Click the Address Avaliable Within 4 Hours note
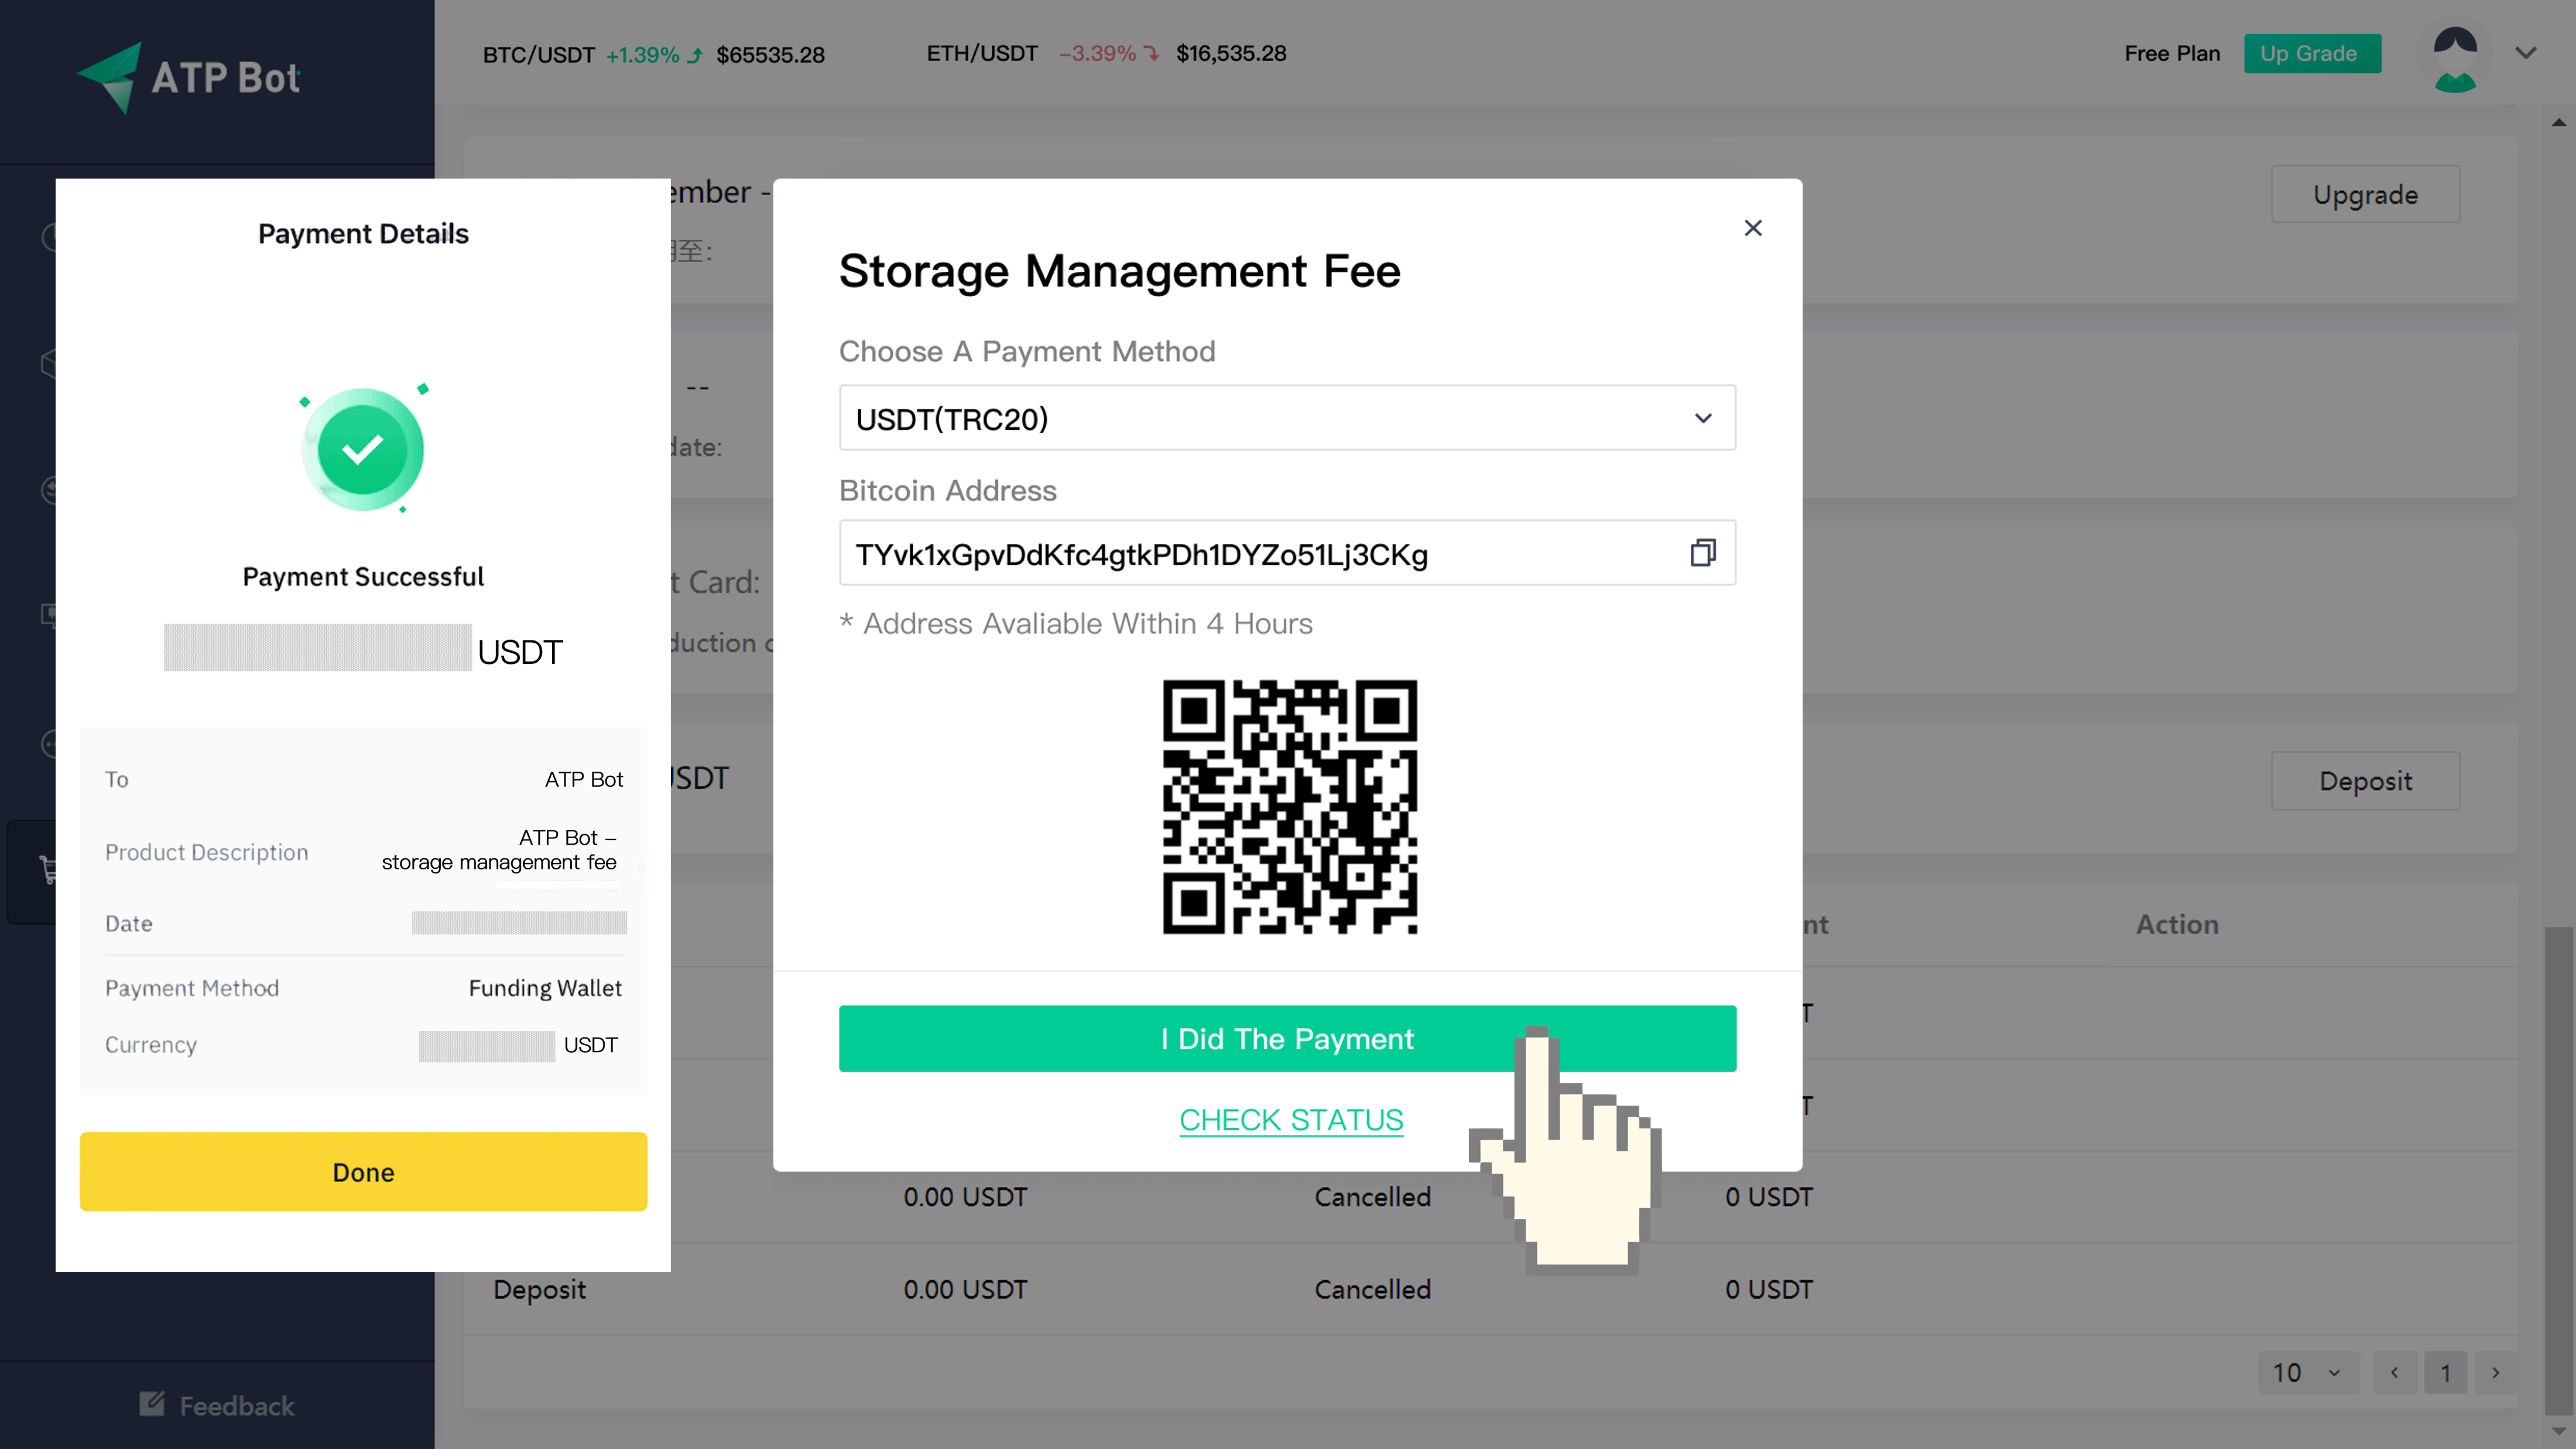 1076,624
